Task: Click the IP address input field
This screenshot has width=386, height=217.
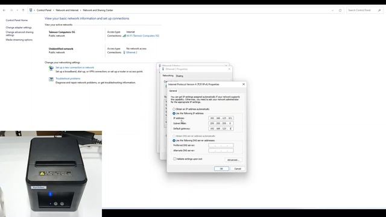Action: 221,118
